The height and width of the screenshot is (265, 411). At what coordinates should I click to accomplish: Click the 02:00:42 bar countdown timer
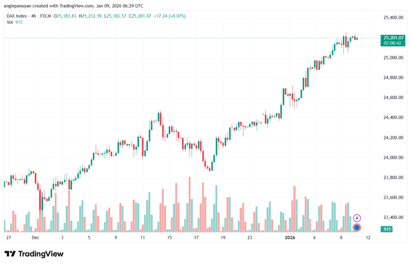[x=393, y=43]
